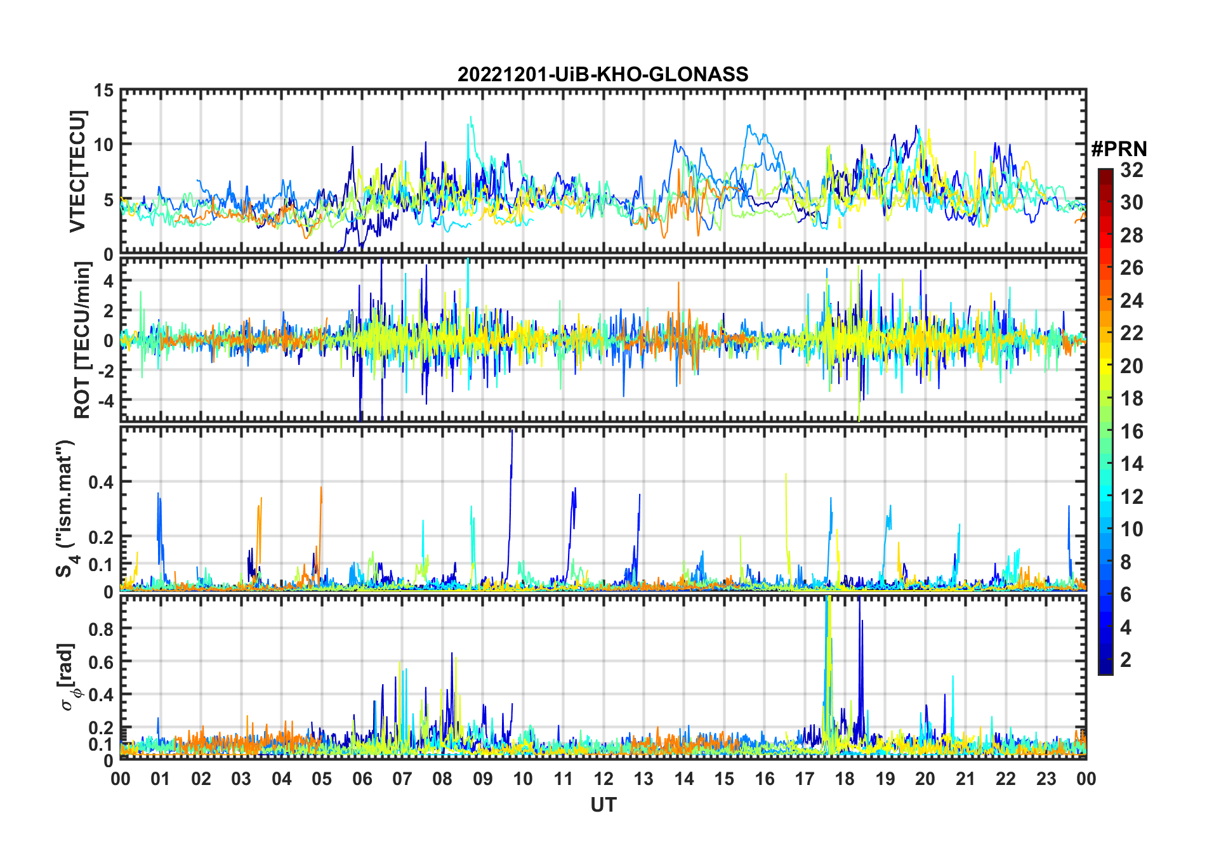
Task: Click the VTEC axis tick label 15
Action: click(x=103, y=91)
